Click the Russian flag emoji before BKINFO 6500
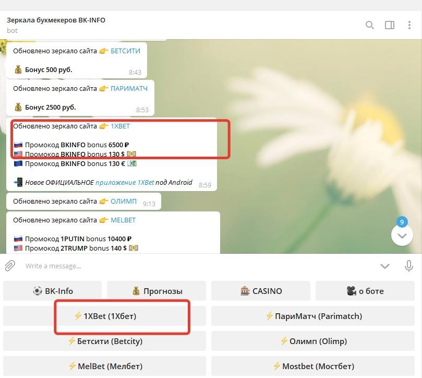Image resolution: width=422 pixels, height=378 pixels. [18, 145]
